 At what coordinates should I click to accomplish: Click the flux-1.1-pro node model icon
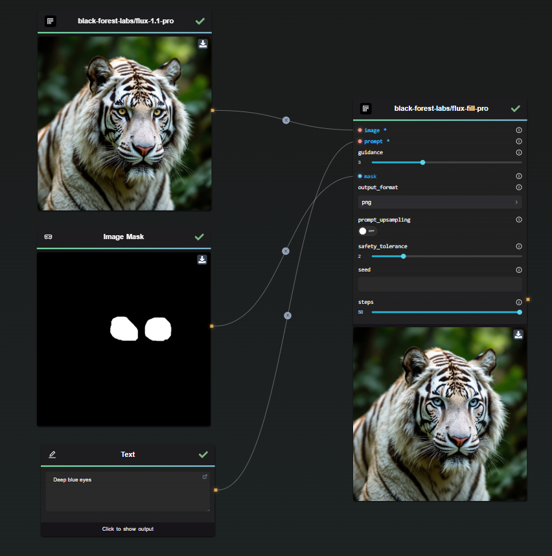click(x=51, y=21)
